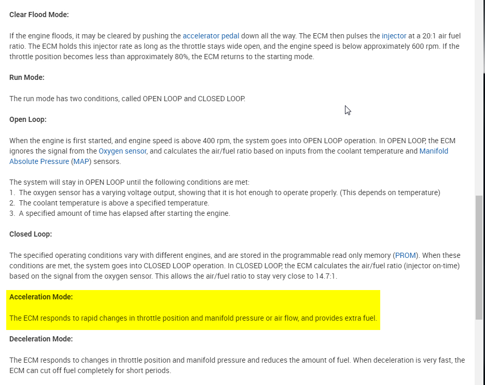Click the line 'The system will stay in OPEN LOOP'
The image size is (485, 385).
[x=129, y=182]
